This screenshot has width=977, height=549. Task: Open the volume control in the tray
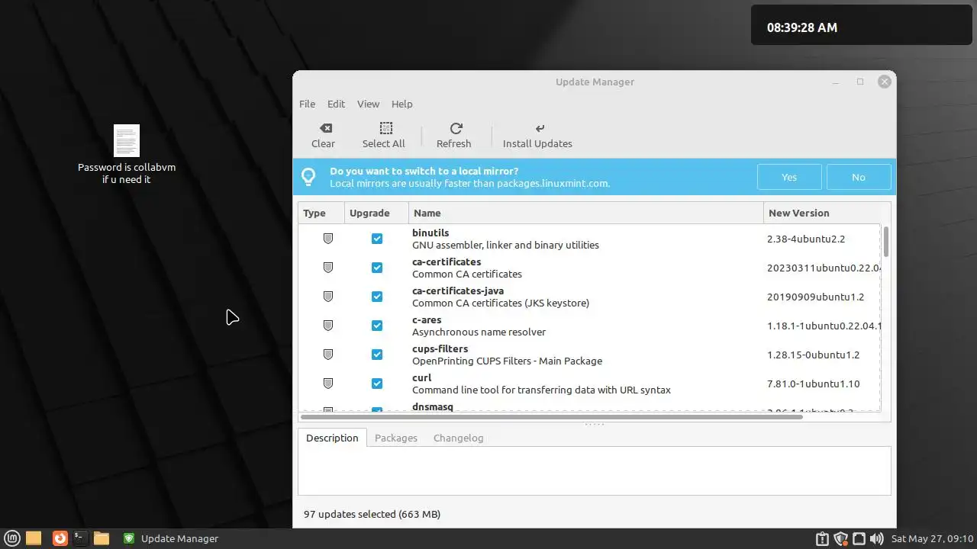tap(876, 539)
